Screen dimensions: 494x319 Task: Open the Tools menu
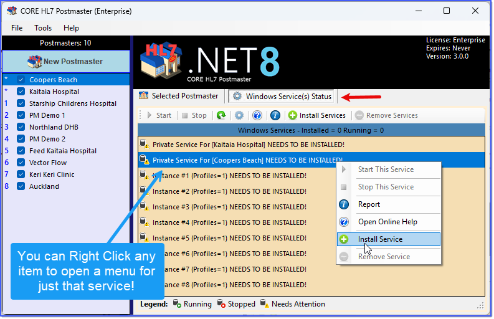click(x=43, y=28)
